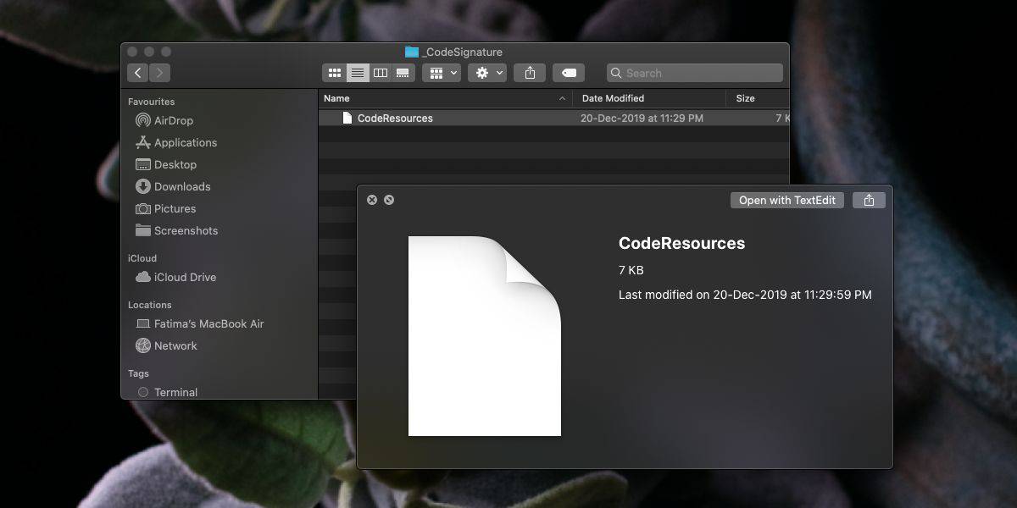
Task: Go back with the left arrow
Action: coord(138,73)
